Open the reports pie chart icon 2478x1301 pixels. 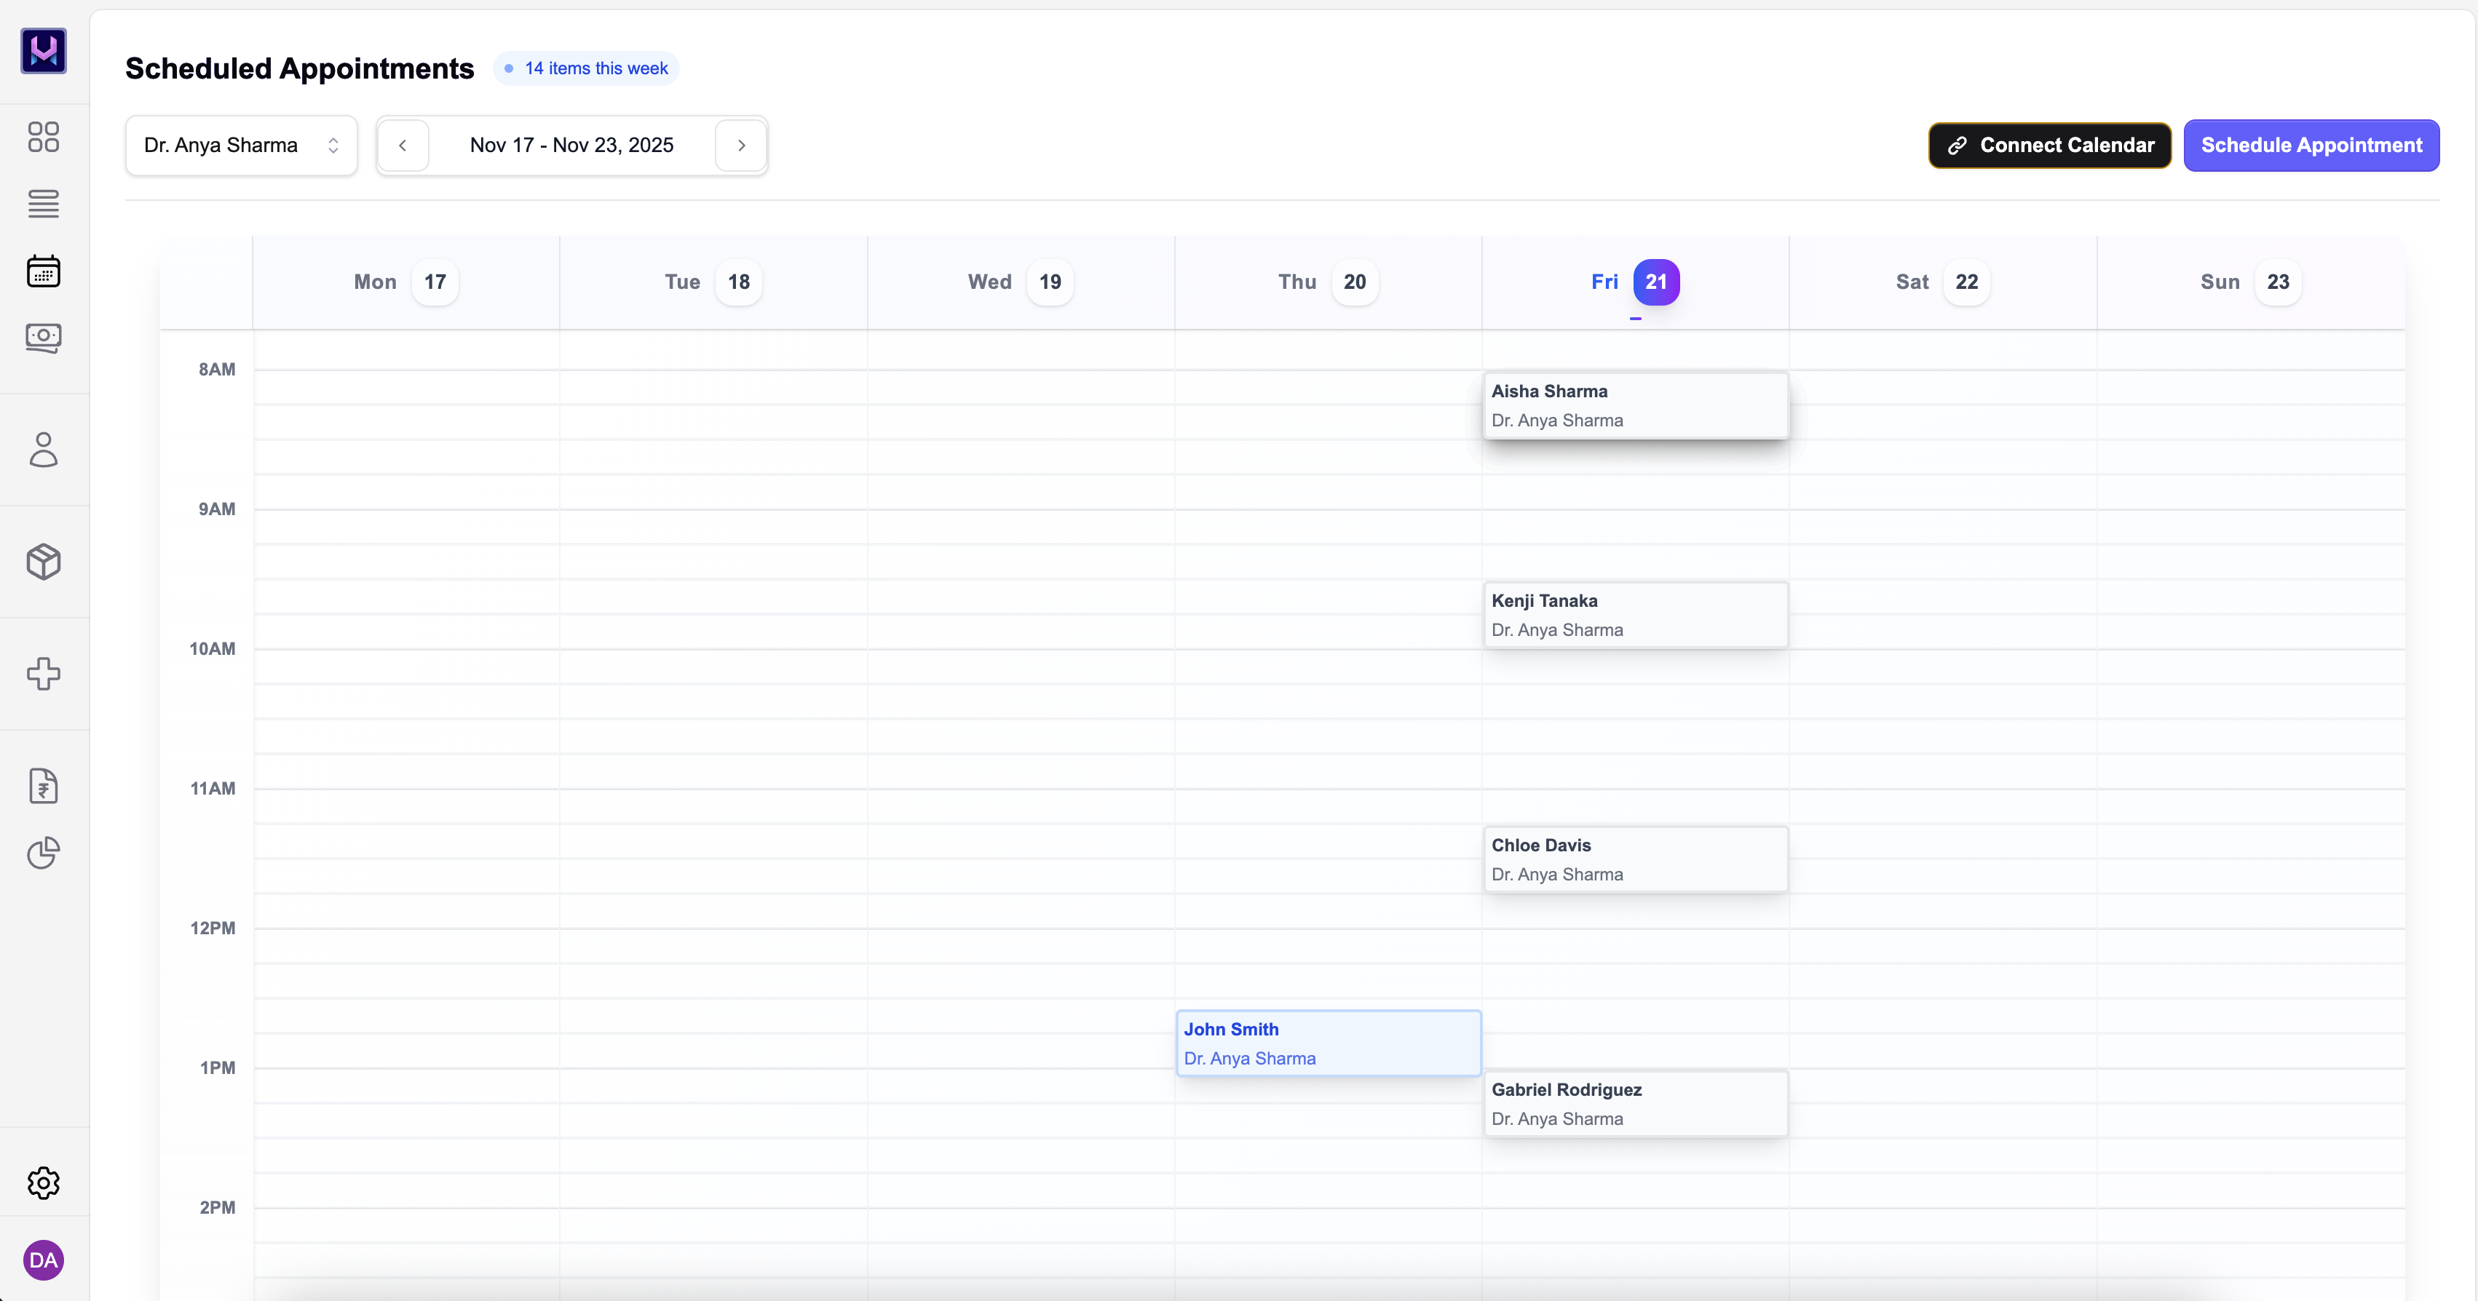pyautogui.click(x=42, y=853)
